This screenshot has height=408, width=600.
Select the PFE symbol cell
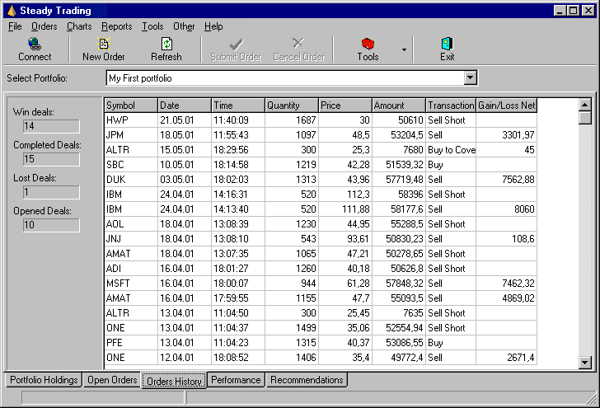point(131,343)
